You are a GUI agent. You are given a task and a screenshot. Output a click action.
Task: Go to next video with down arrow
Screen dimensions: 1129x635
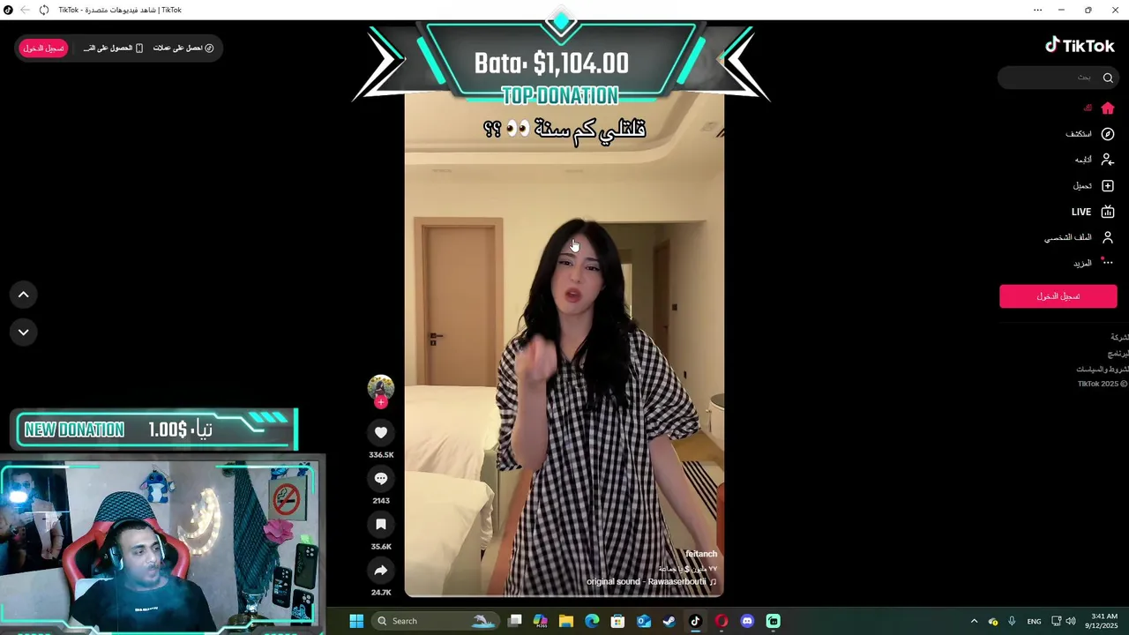(24, 332)
